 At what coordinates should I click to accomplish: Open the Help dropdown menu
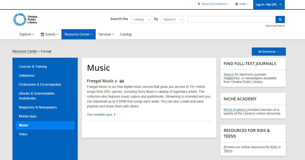tap(242, 4)
